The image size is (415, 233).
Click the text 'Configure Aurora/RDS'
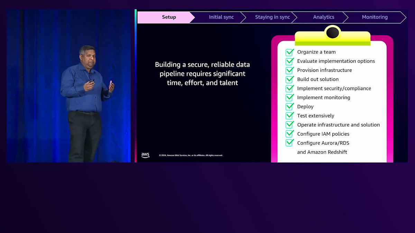[323, 143]
